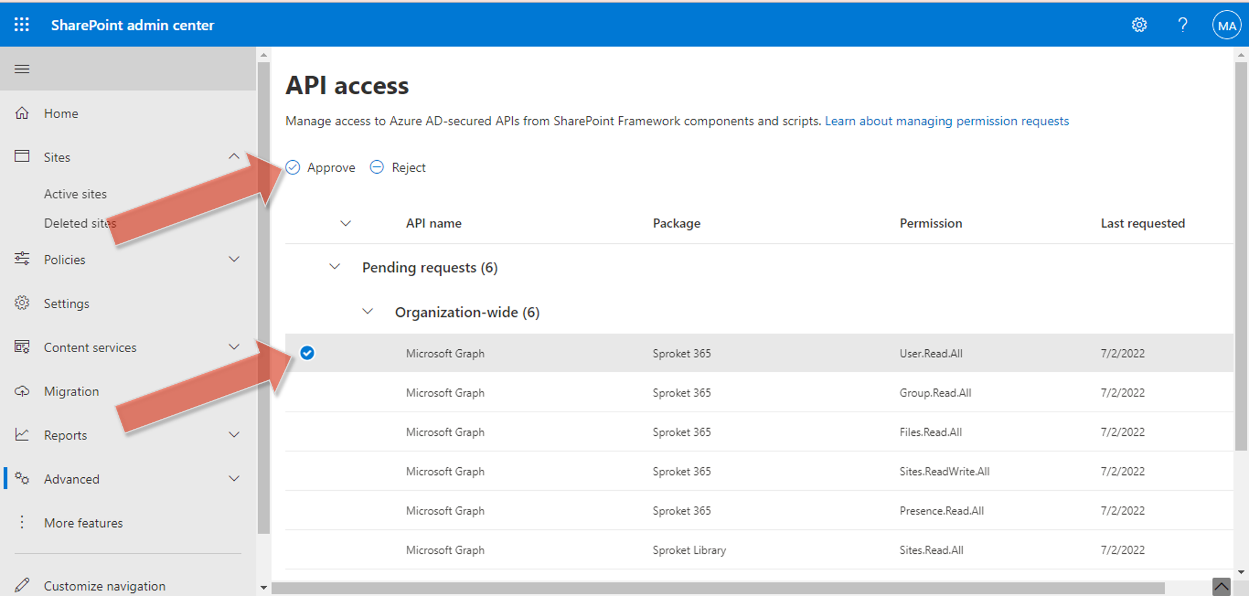Click the horizontal scrollbar at bottom

click(718, 587)
